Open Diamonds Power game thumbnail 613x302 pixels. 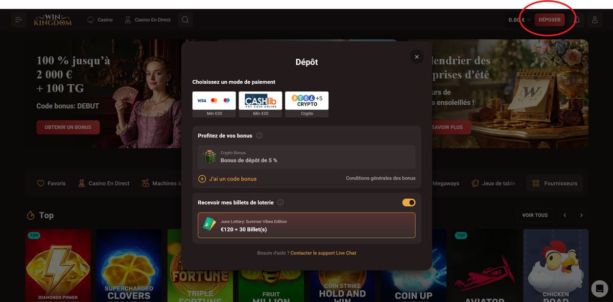coord(58,265)
